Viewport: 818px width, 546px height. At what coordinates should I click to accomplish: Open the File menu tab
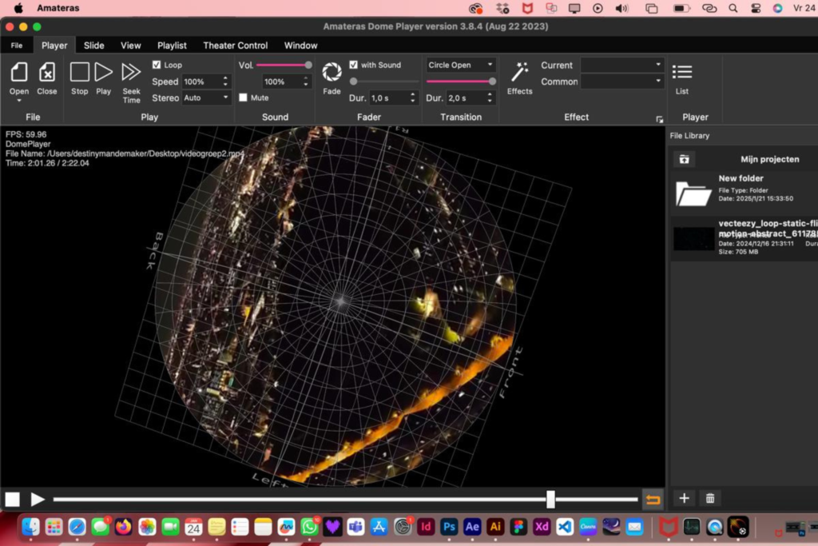pos(17,46)
